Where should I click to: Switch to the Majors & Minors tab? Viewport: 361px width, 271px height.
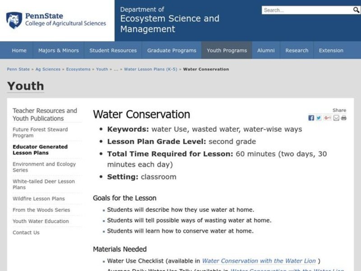pos(58,50)
